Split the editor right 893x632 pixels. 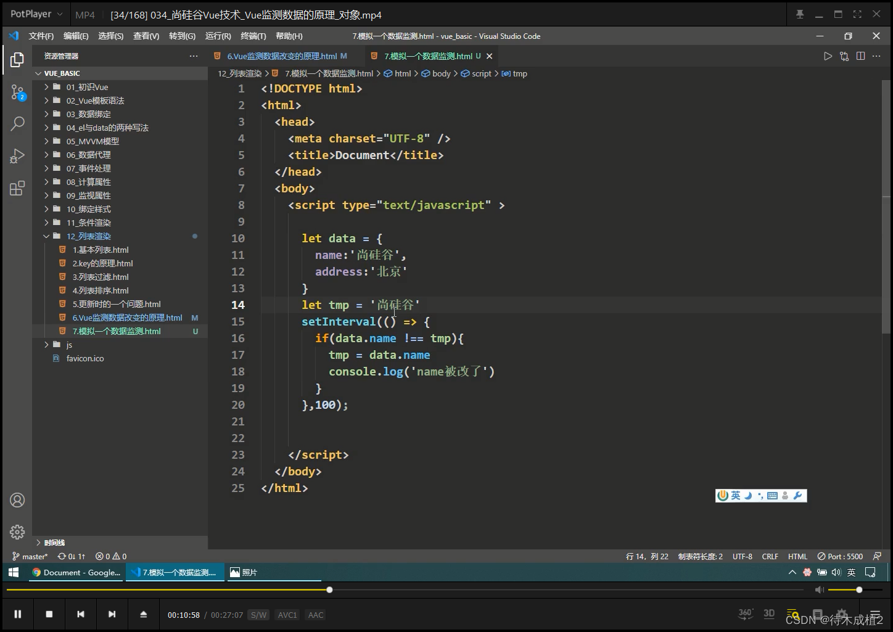tap(860, 56)
